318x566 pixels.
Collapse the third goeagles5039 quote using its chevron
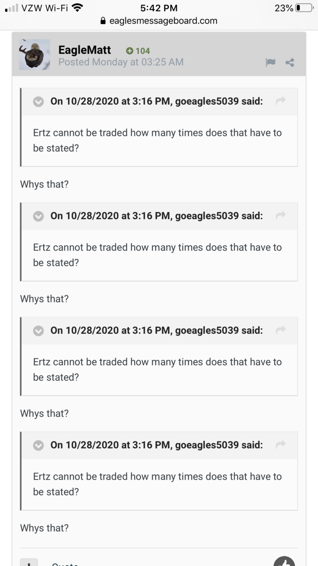[39, 331]
